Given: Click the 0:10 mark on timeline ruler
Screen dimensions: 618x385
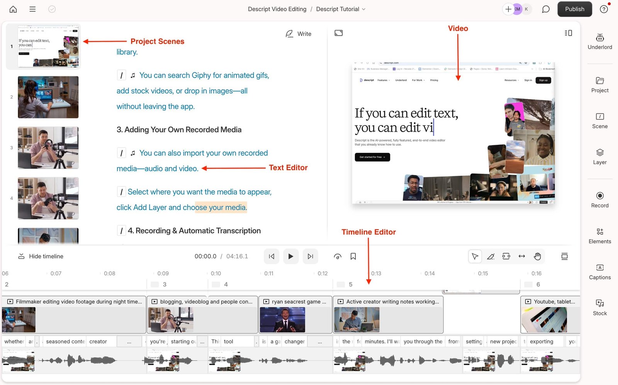Looking at the screenshot, I should point(216,273).
